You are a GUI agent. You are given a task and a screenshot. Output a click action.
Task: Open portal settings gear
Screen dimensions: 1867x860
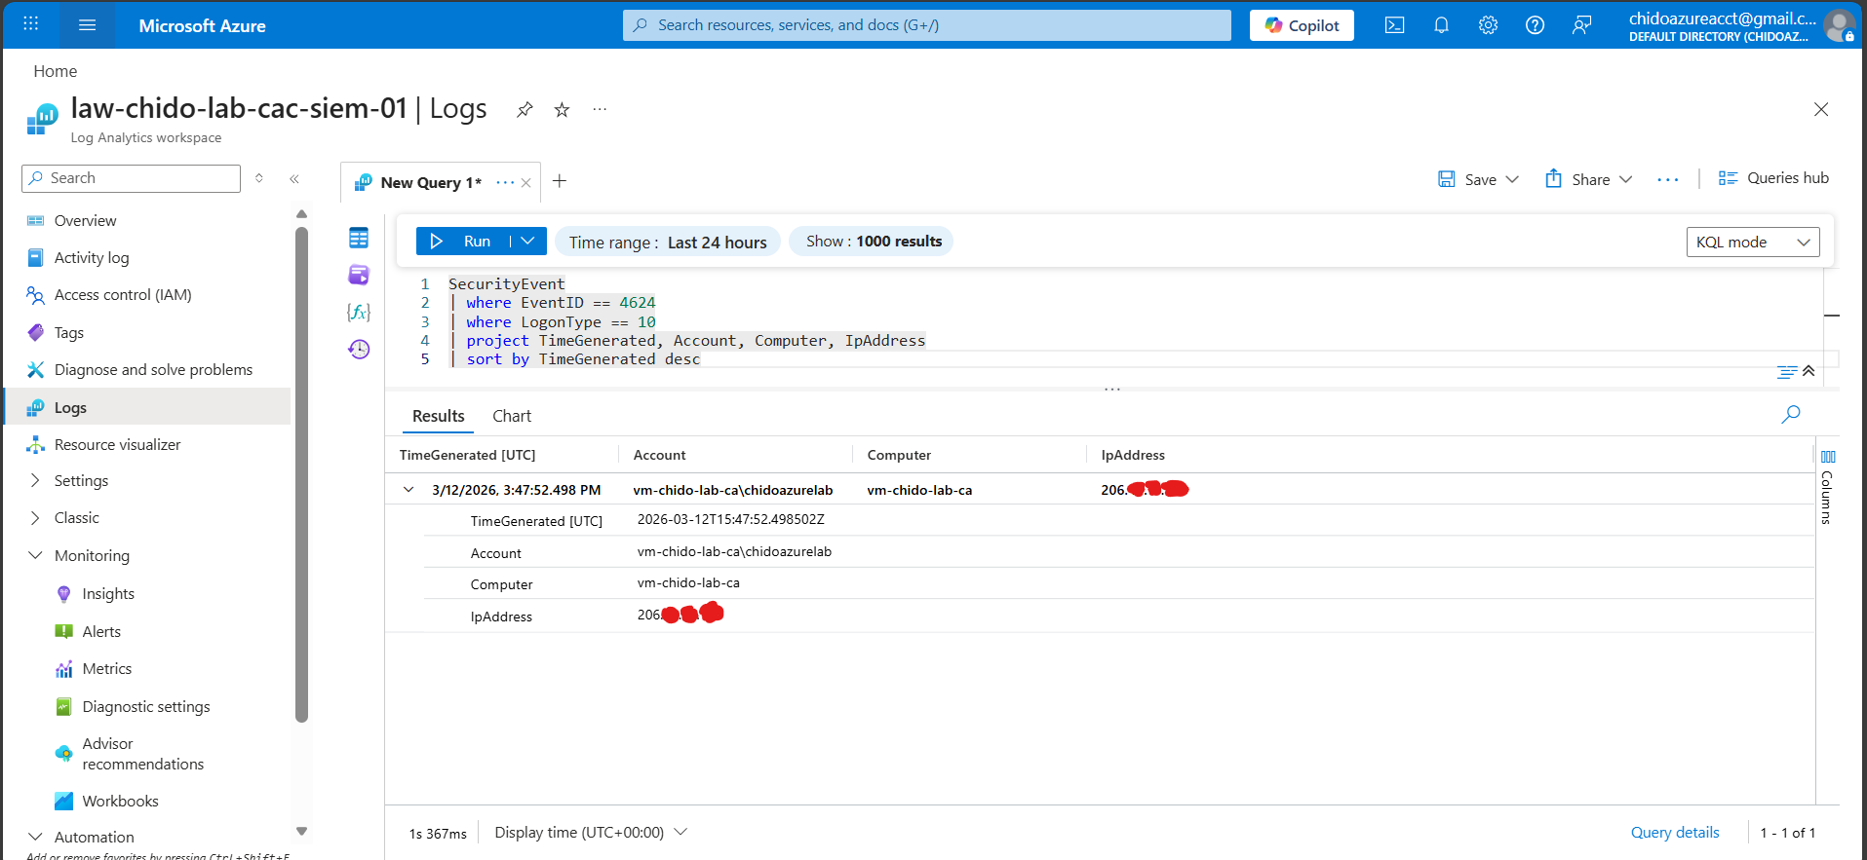click(1488, 25)
